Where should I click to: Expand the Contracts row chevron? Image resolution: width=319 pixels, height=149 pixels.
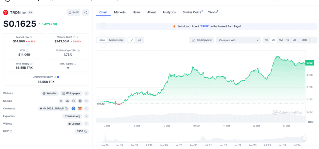[87, 108]
